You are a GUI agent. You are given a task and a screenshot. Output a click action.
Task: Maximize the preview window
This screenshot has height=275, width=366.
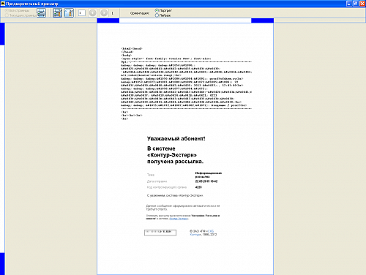tap(356, 4)
